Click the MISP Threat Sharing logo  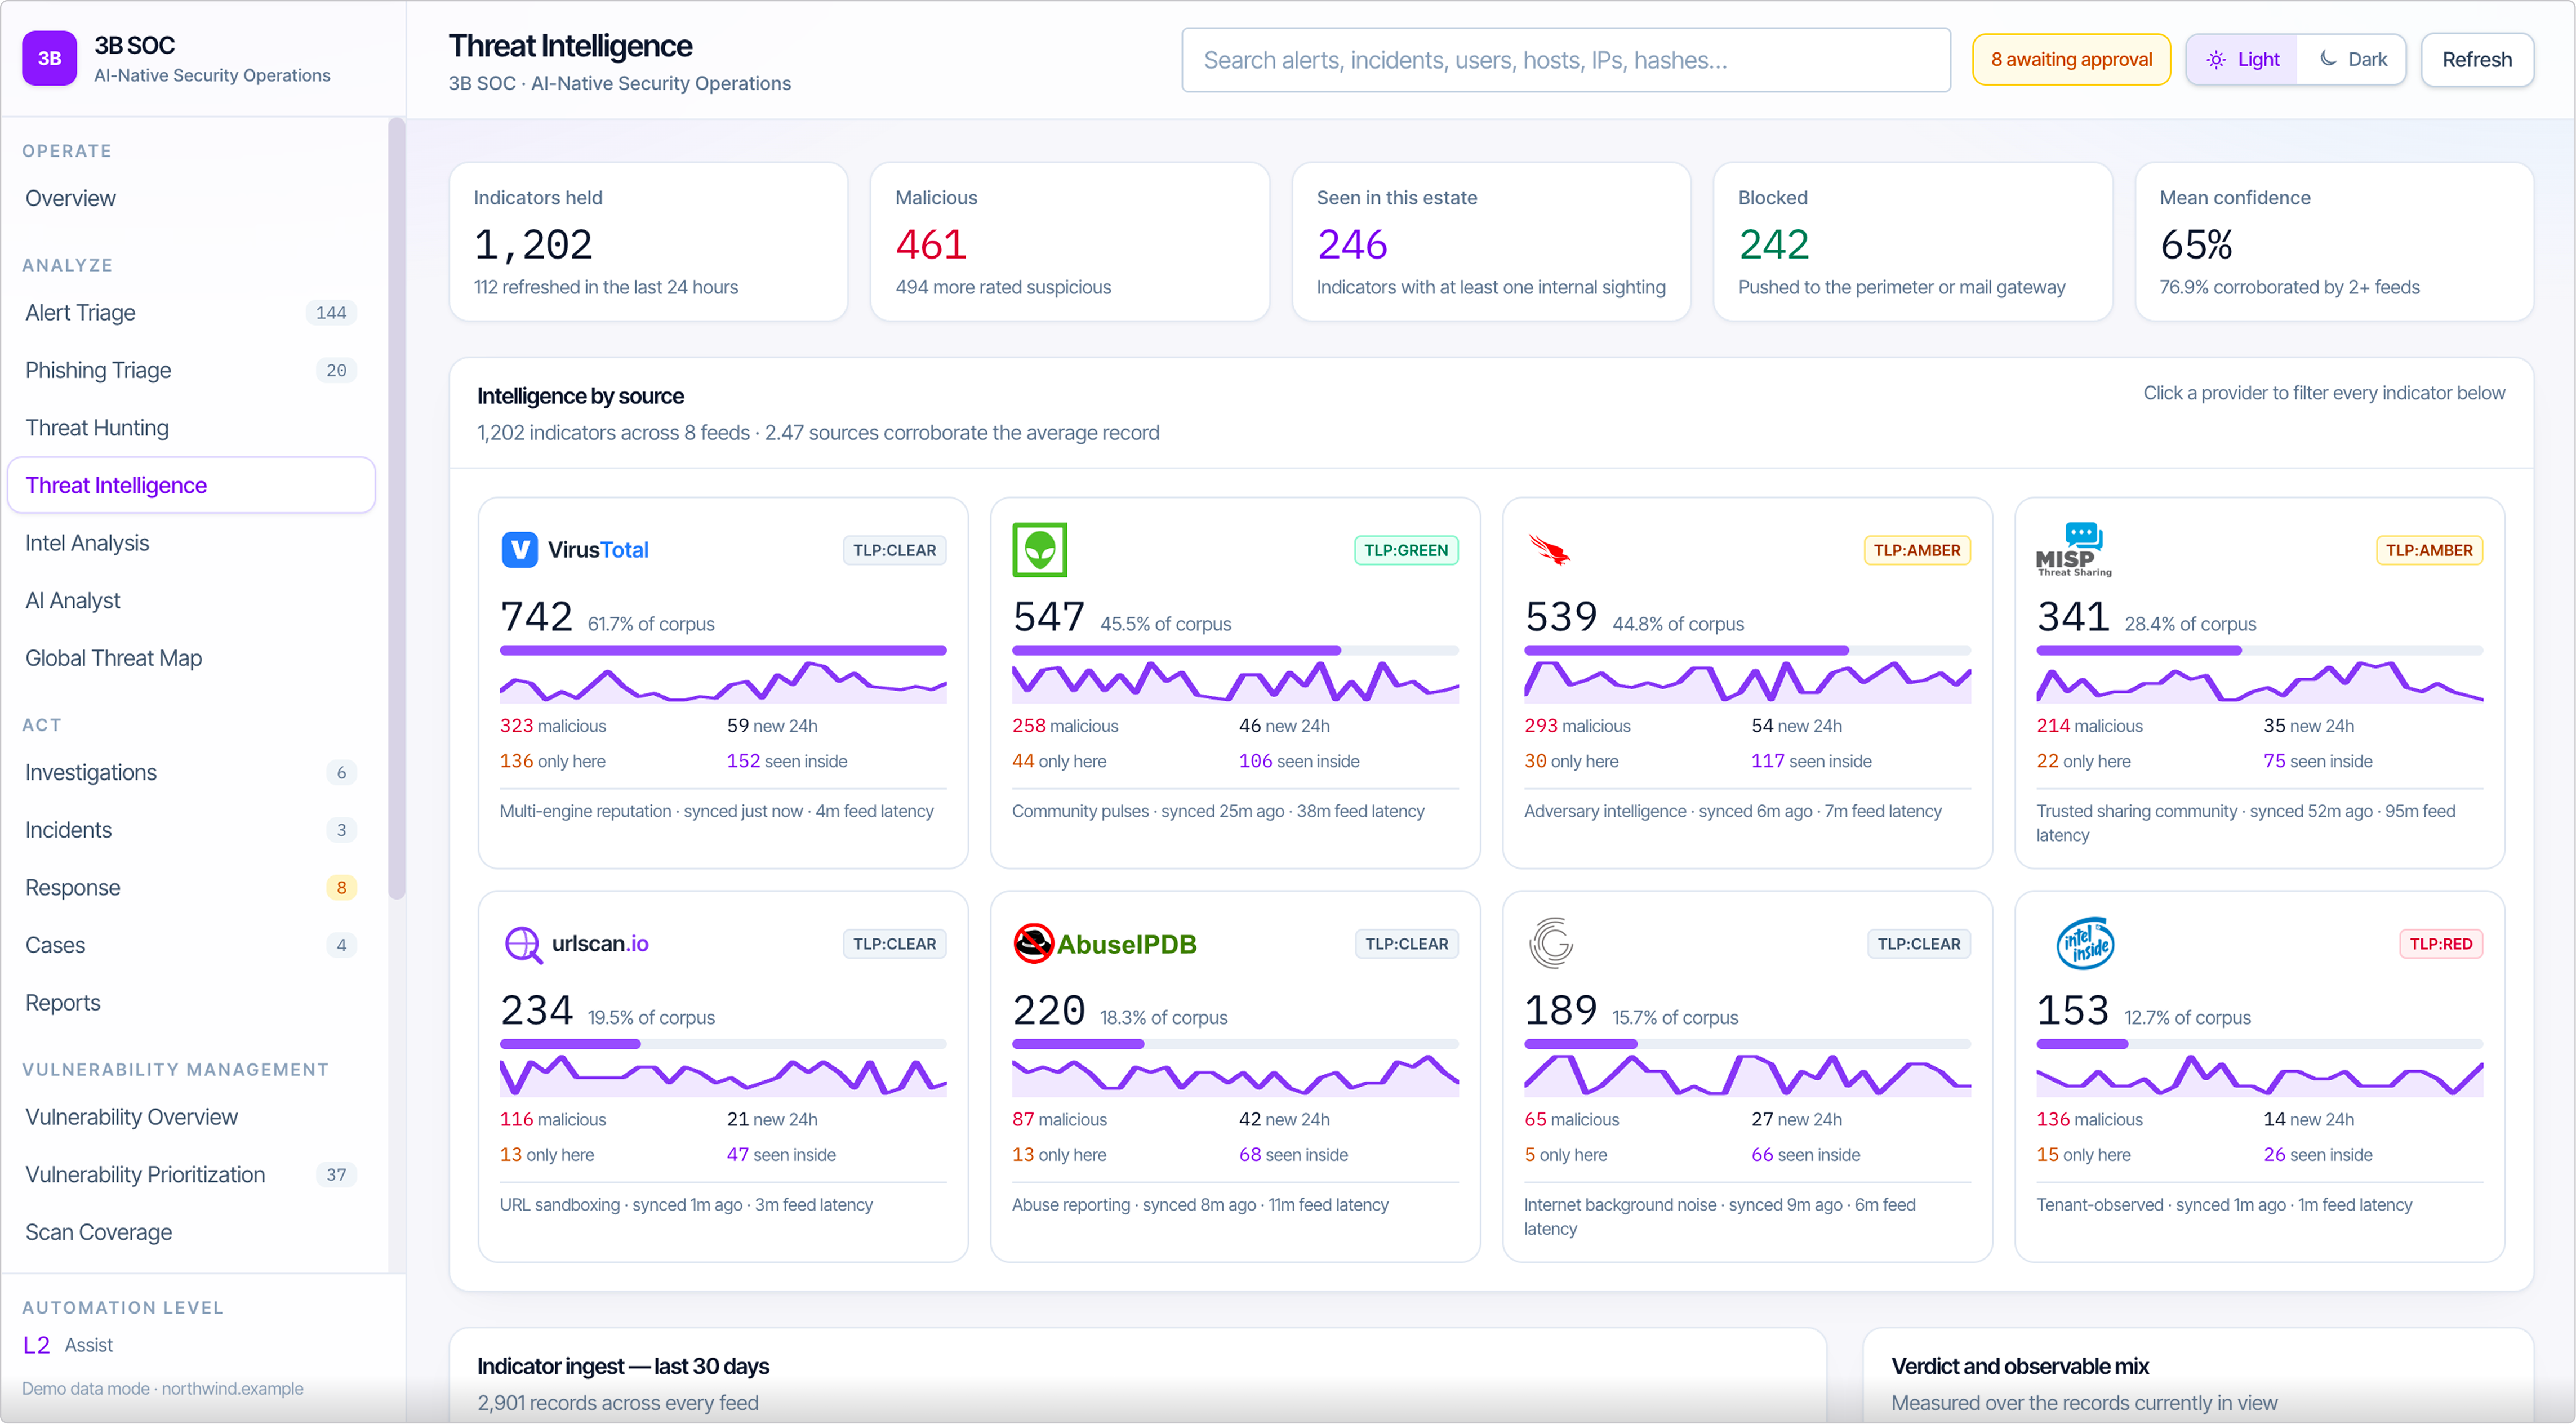pos(2073,550)
